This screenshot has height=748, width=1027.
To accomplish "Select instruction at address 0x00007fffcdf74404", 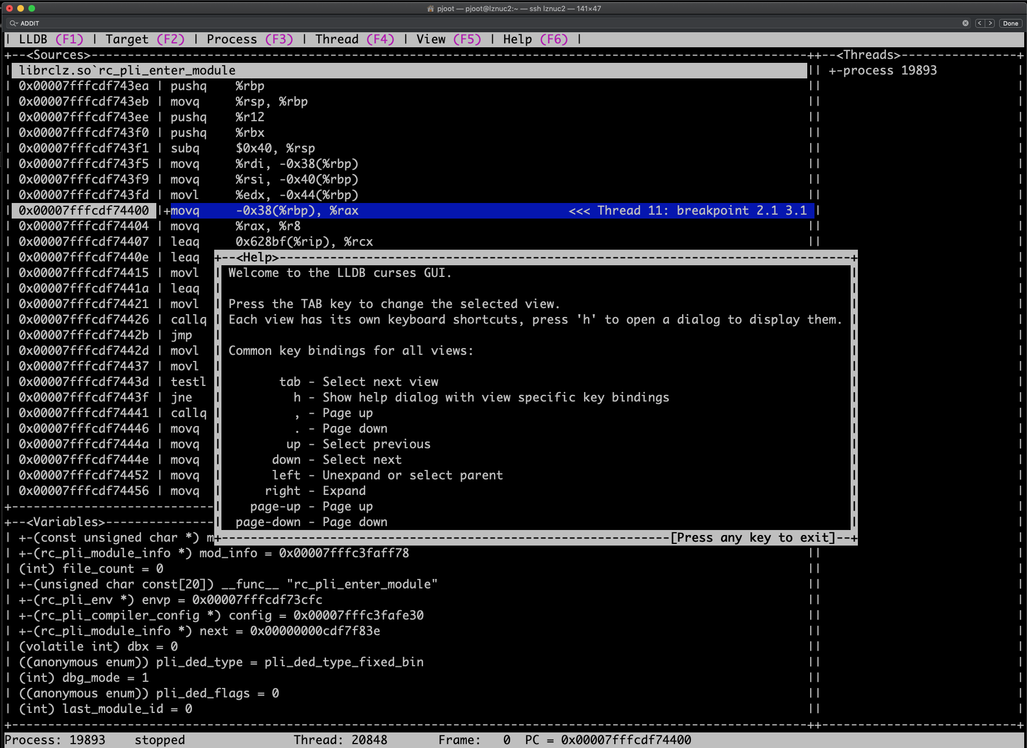I will [159, 226].
